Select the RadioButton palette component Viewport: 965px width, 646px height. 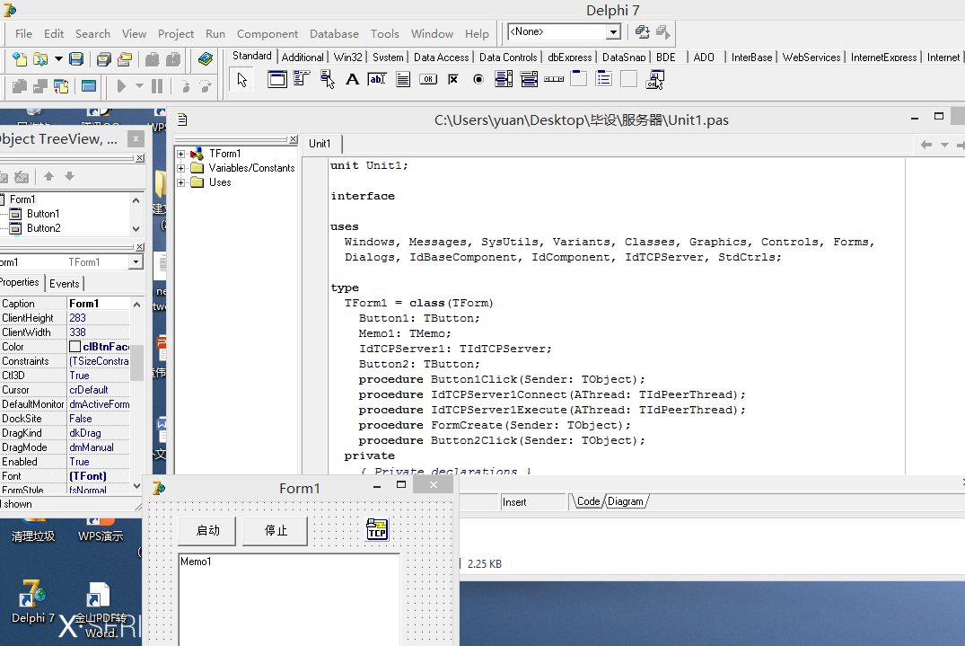click(478, 80)
